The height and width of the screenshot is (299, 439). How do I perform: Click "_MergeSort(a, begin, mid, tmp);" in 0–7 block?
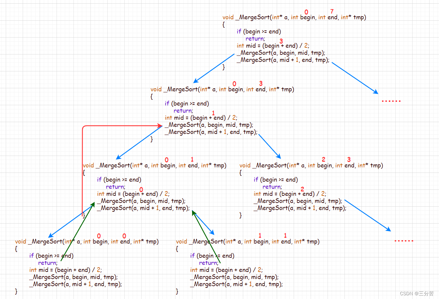tap(281, 53)
